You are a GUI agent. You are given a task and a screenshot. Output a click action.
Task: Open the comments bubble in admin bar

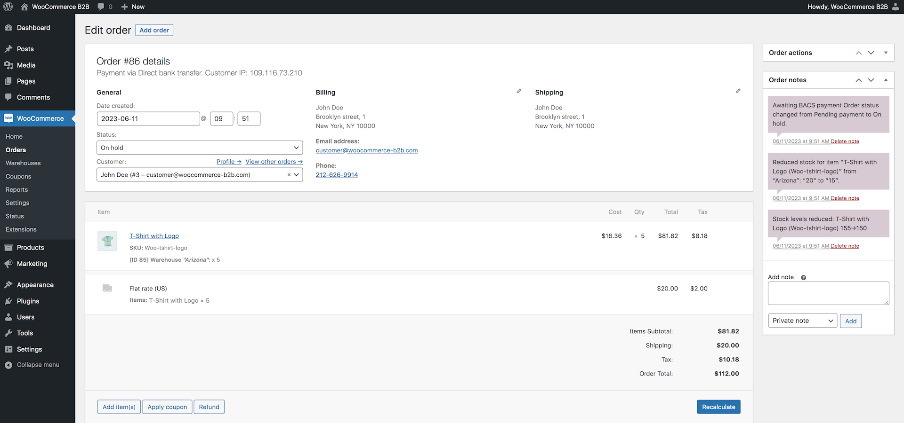click(105, 7)
